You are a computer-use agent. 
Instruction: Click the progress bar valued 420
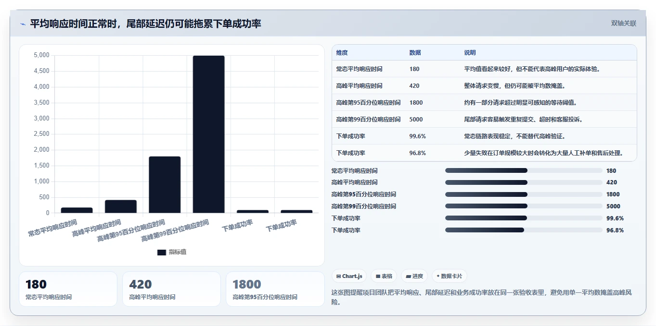point(524,182)
